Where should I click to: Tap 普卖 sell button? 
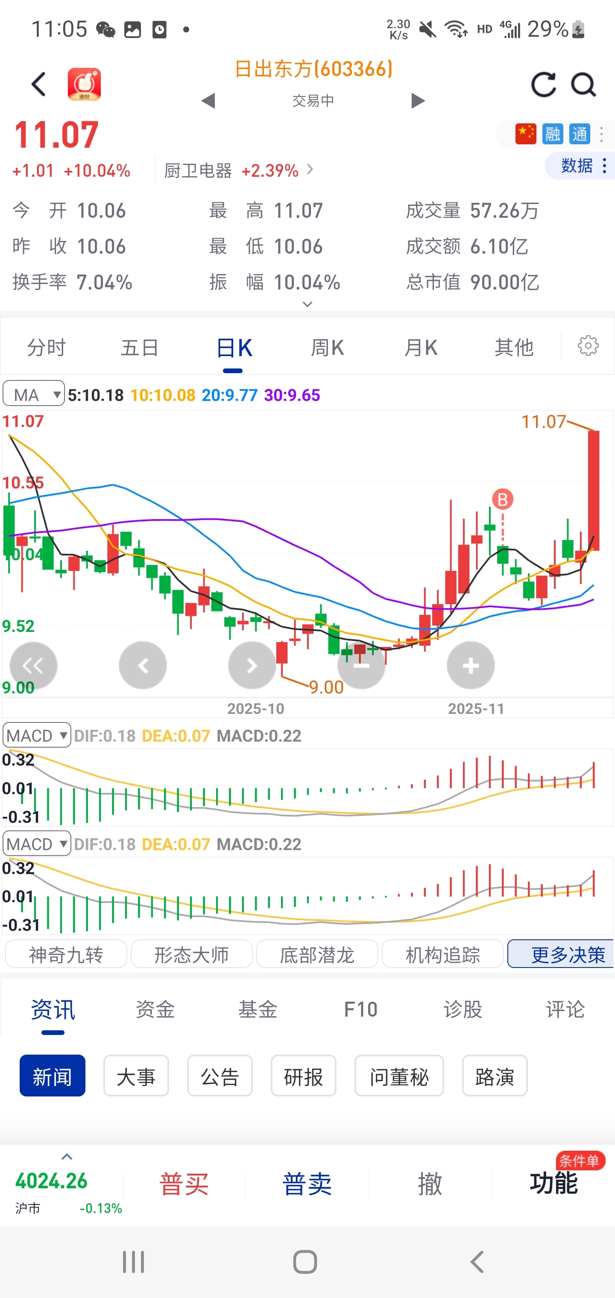(307, 1184)
